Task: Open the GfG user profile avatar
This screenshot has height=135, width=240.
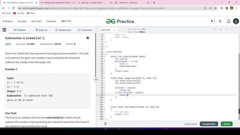Action: click(x=236, y=21)
